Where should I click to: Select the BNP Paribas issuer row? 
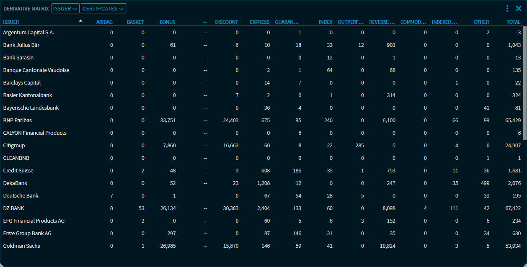(x=18, y=121)
